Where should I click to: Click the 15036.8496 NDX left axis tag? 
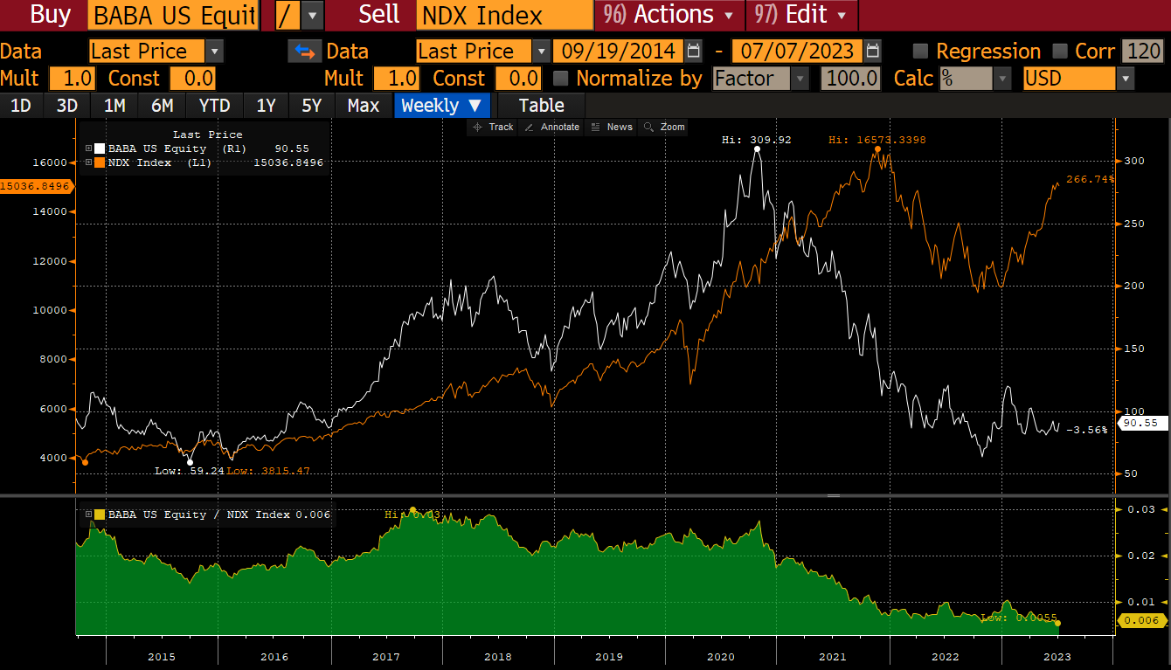(35, 185)
